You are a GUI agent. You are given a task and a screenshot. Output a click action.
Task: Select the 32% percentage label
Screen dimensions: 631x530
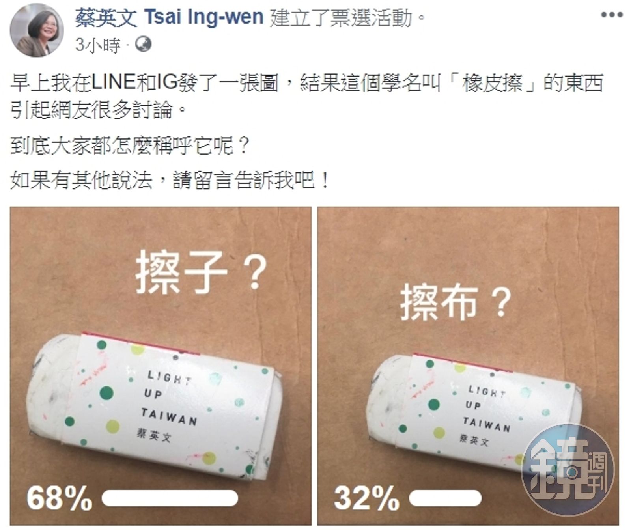(366, 498)
